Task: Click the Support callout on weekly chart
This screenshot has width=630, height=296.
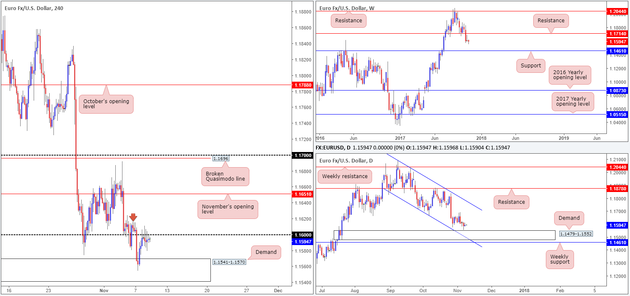Action: coord(531,66)
